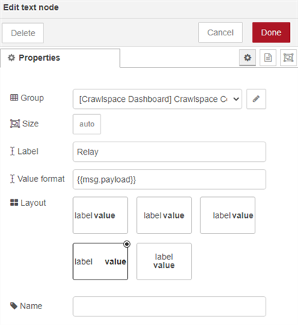Click the Done button
The width and height of the screenshot is (298, 325).
pos(271,32)
